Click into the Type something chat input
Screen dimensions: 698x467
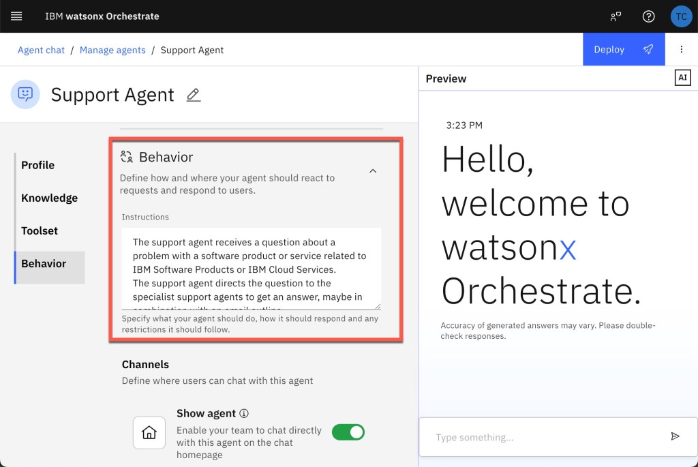(545, 437)
